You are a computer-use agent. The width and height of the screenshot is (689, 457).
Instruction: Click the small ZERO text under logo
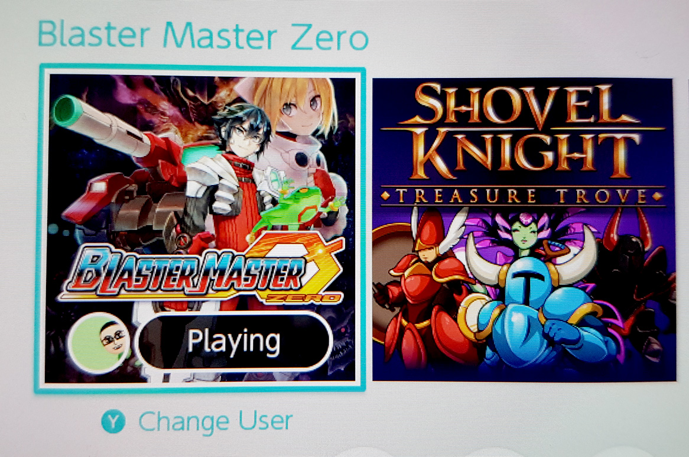click(303, 299)
